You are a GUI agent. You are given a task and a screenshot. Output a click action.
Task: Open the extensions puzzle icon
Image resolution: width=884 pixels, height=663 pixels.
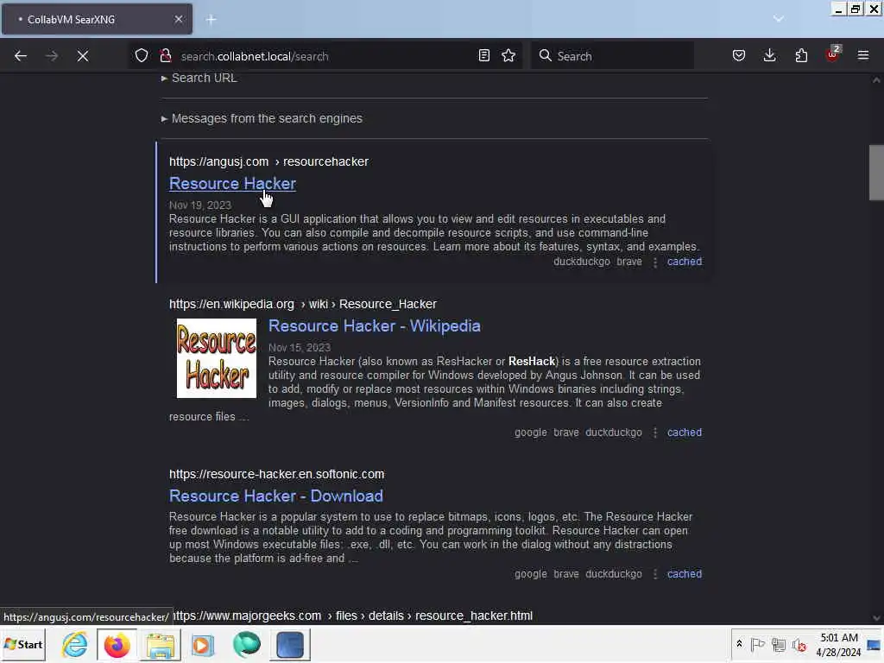pyautogui.click(x=801, y=56)
